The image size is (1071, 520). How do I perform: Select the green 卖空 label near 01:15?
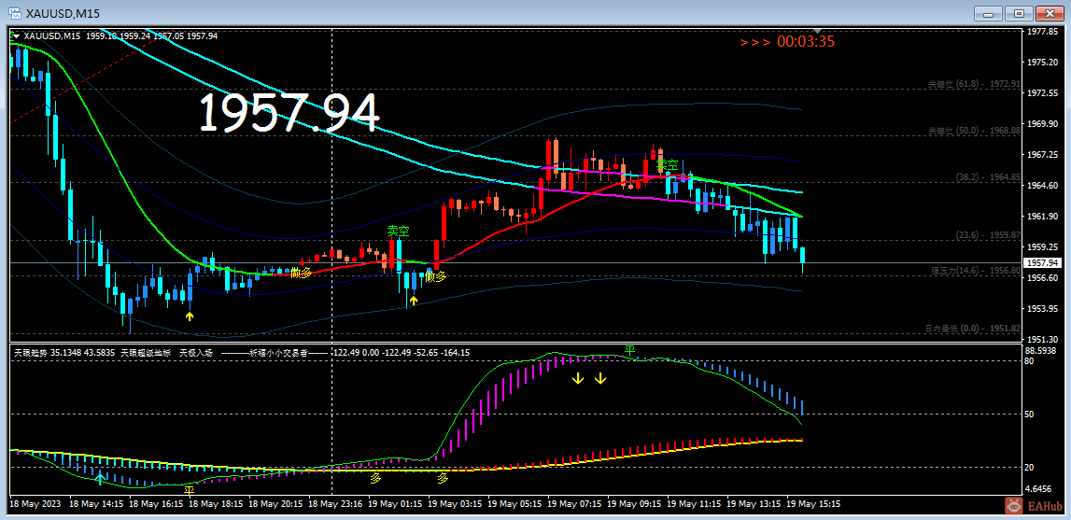(x=398, y=231)
